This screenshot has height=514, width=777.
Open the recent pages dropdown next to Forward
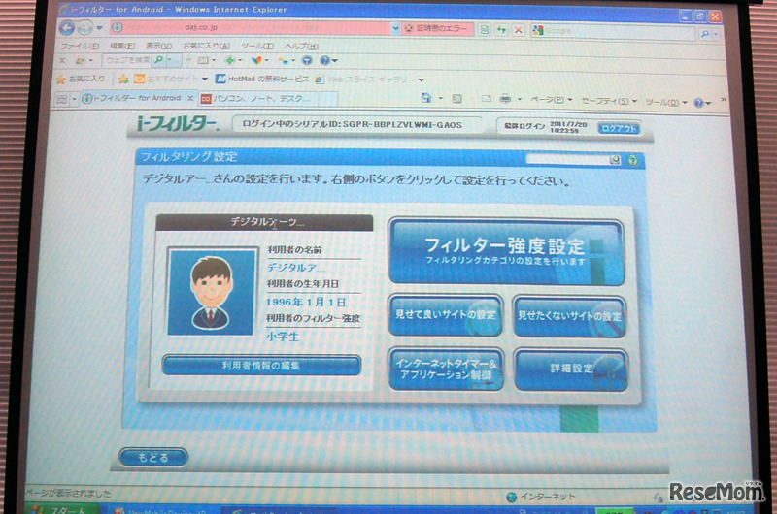click(99, 28)
